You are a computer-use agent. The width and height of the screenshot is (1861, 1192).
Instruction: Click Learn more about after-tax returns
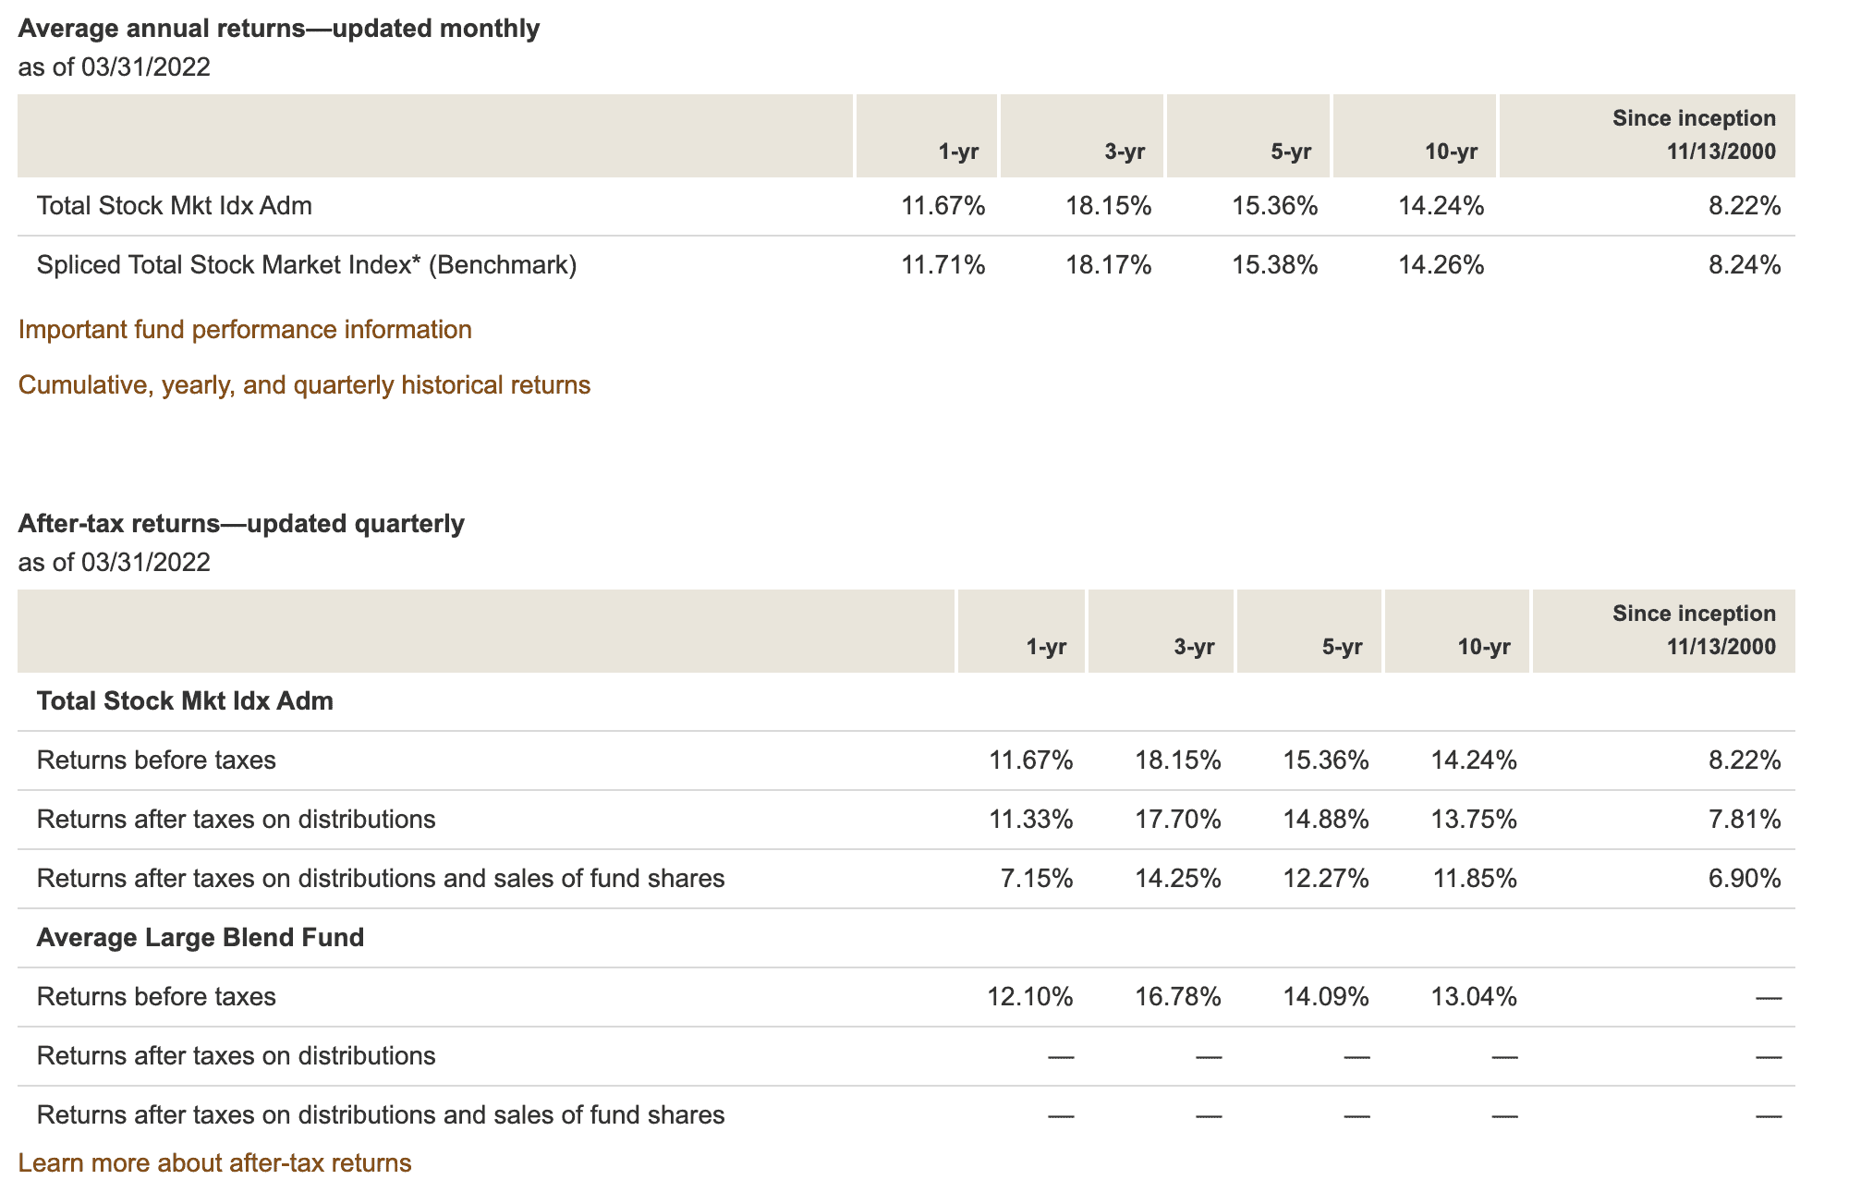214,1162
